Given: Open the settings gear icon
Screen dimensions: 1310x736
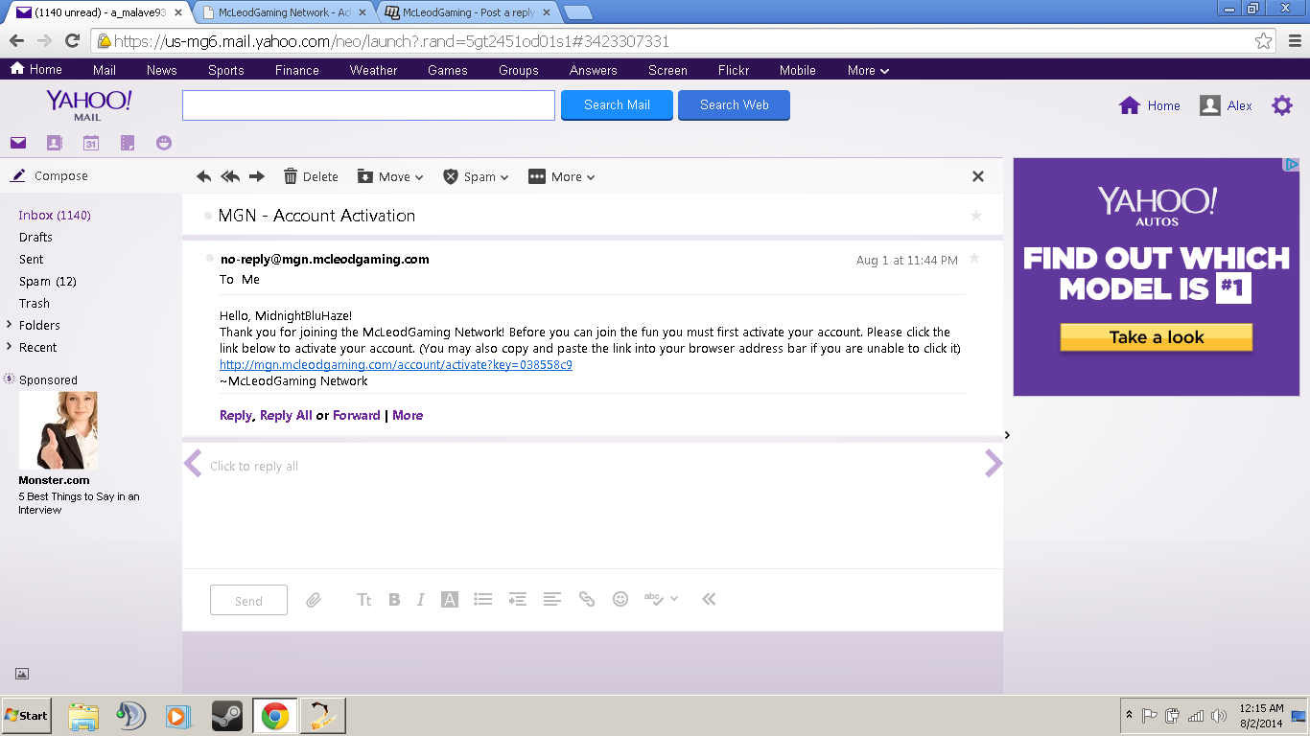Looking at the screenshot, I should pos(1282,105).
